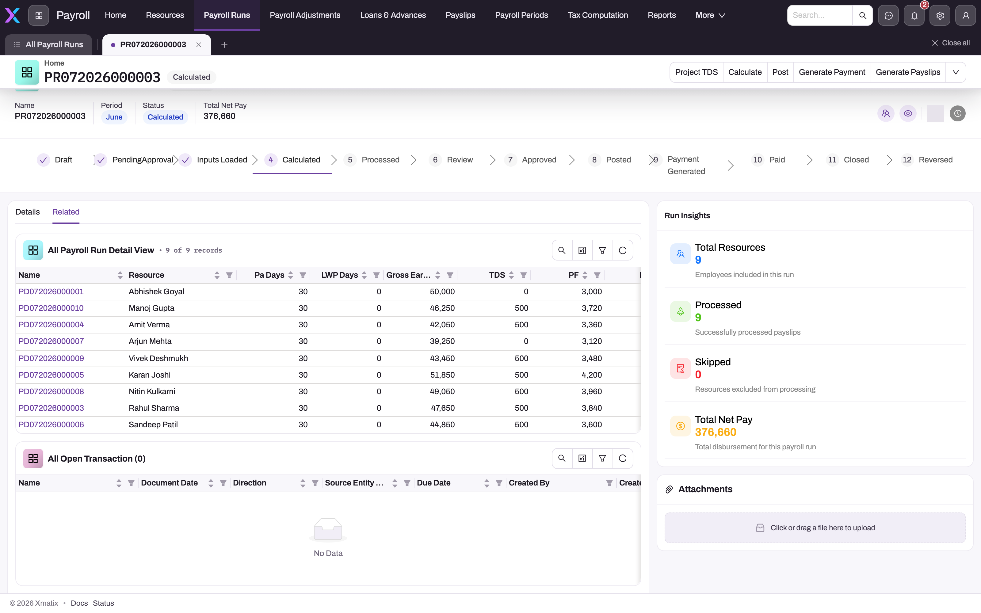981x613 pixels.
Task: Open the Reports nav item
Action: (x=662, y=15)
